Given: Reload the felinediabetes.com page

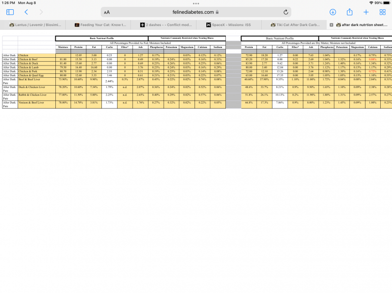Looking at the screenshot, I should click(286, 12).
